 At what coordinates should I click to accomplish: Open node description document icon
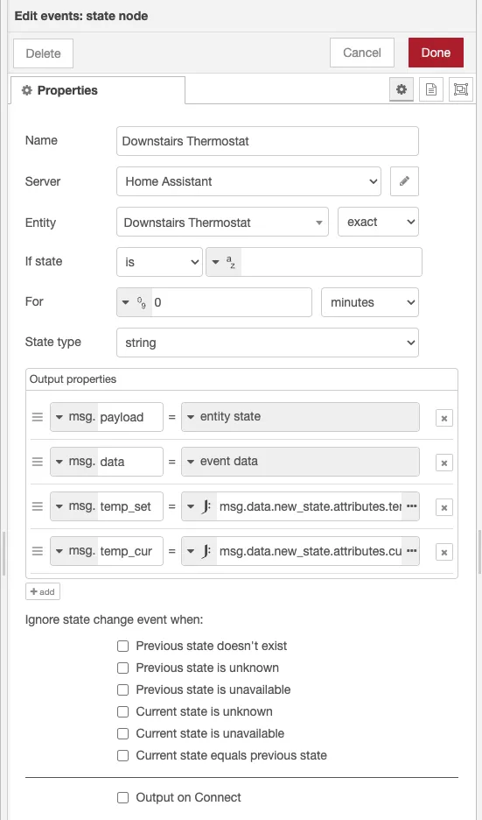430,89
